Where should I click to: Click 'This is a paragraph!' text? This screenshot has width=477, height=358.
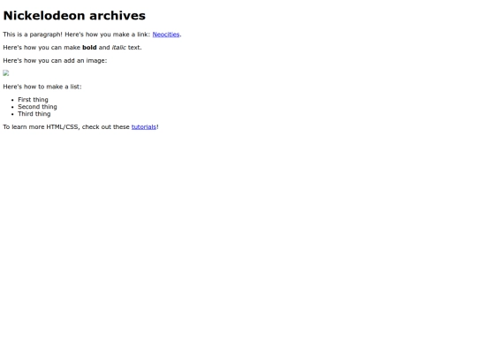[x=33, y=34]
